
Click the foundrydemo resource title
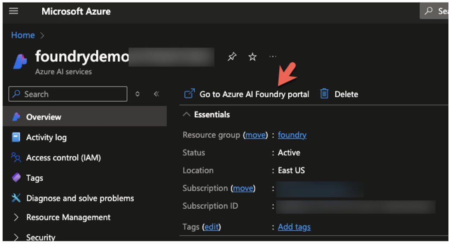[82, 56]
